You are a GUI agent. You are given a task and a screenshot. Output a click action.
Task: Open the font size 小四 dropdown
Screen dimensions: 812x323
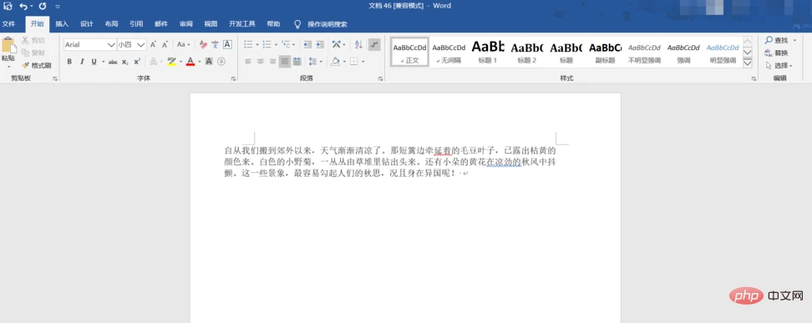141,45
